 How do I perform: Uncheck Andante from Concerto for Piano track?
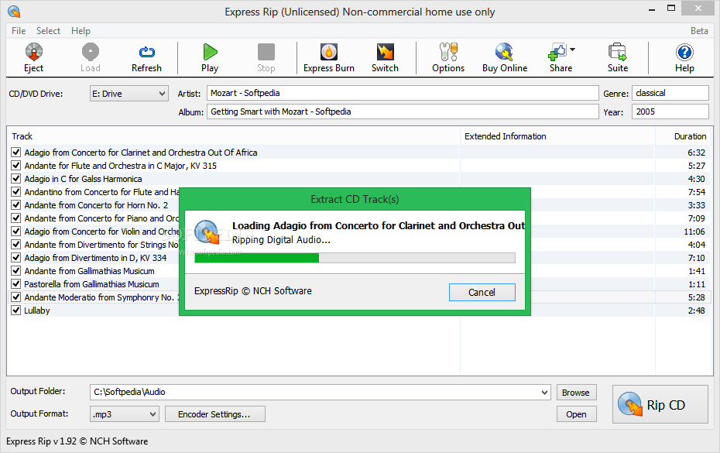[16, 218]
